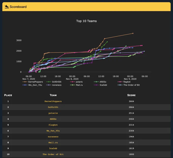This screenshot has height=158, width=173.
Task: Click the Team column header
Action: pyautogui.click(x=53, y=95)
